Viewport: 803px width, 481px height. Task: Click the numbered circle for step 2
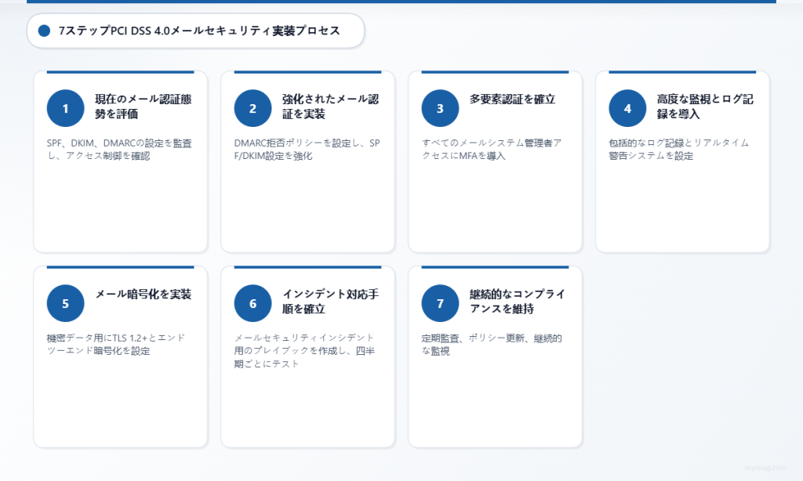coord(253,108)
